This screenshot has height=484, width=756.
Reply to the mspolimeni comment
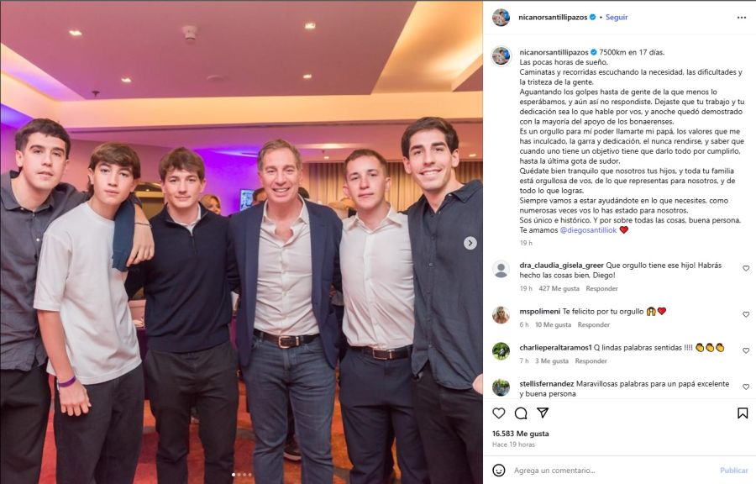593,325
